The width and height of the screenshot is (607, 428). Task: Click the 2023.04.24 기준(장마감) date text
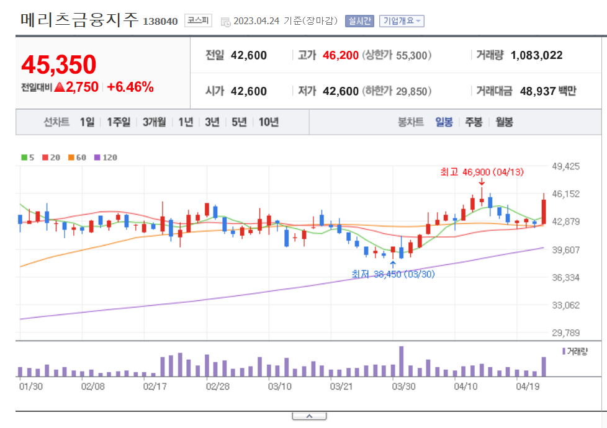coord(286,21)
